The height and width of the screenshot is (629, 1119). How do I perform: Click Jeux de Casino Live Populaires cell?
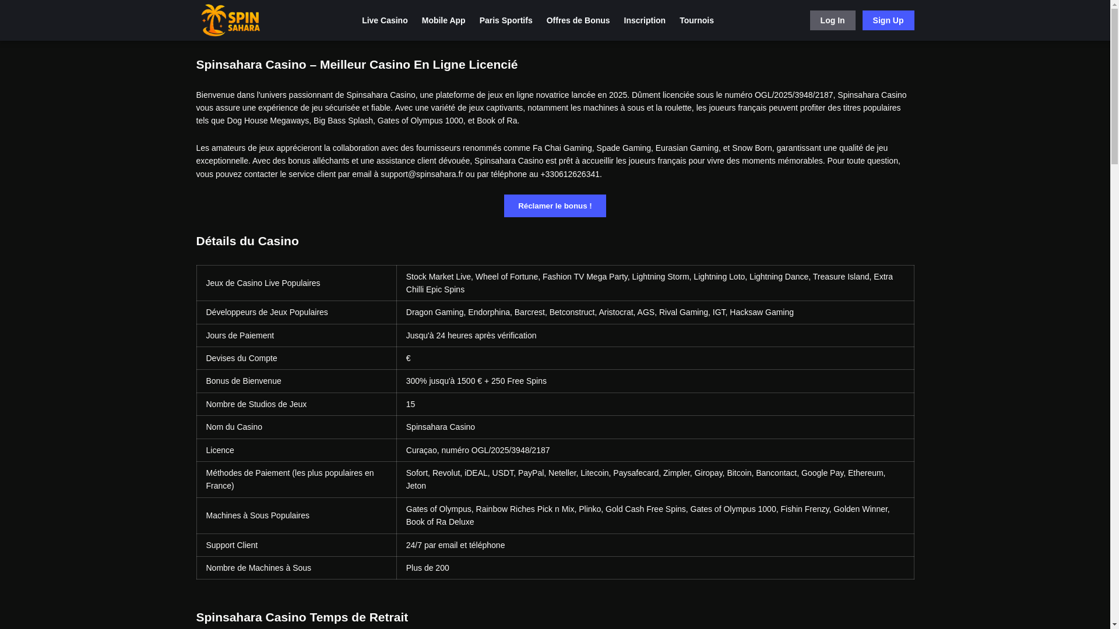pyautogui.click(x=297, y=283)
